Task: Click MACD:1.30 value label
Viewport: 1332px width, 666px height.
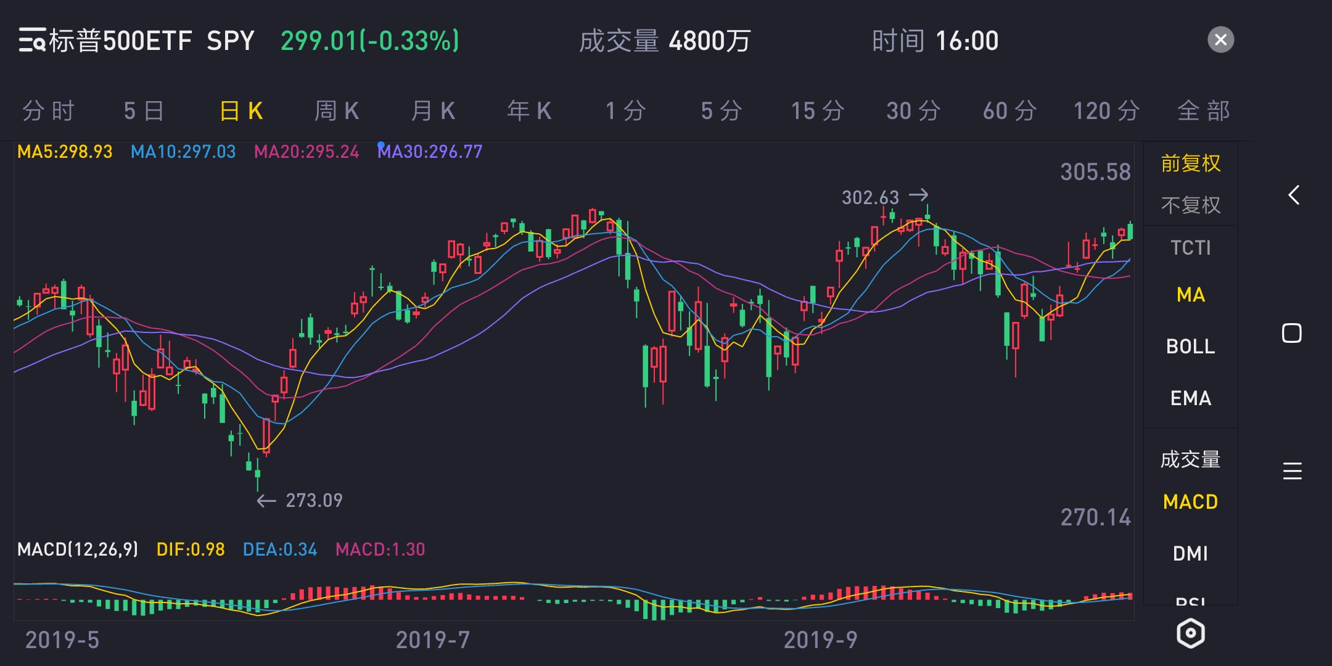Action: 380,549
